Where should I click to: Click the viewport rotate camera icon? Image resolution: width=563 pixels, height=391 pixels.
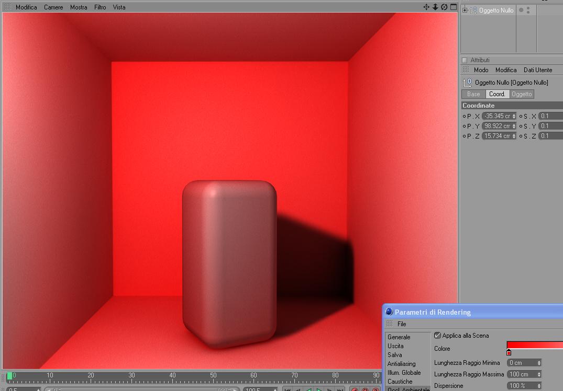[x=444, y=7]
